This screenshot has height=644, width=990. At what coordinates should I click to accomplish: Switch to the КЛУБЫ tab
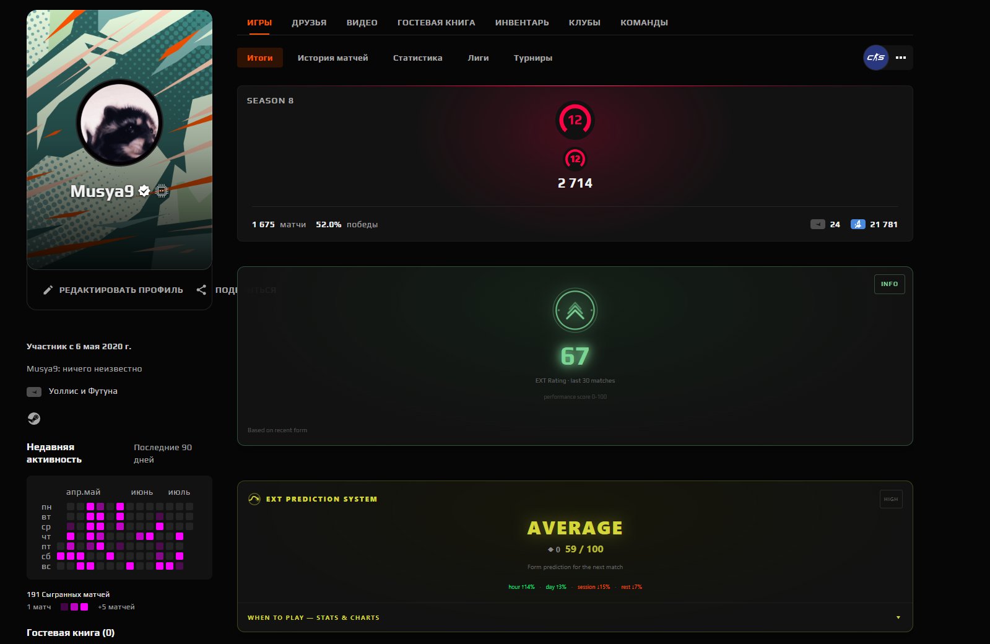tap(584, 22)
